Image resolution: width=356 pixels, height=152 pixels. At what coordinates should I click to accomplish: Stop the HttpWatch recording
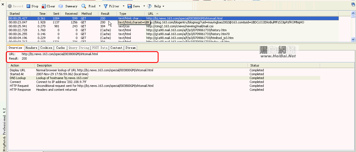click(x=32, y=6)
